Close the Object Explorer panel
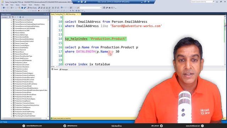Screen dimensions: 227x128 (x=48, y=14)
